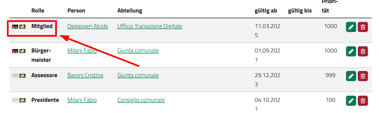
Task: Open Degasperi Alcide person link
Action: click(88, 26)
